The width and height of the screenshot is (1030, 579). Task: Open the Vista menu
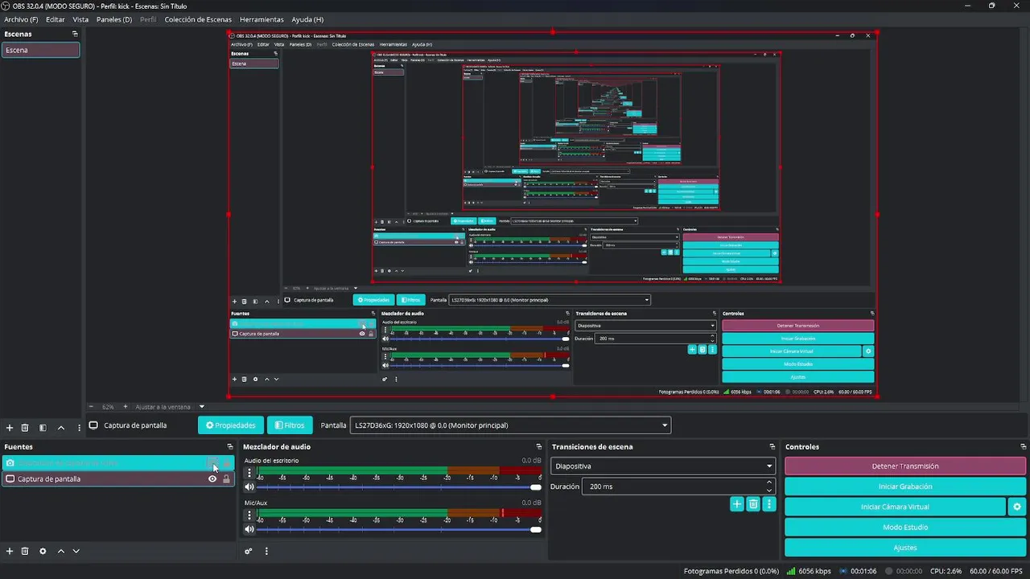[80, 19]
